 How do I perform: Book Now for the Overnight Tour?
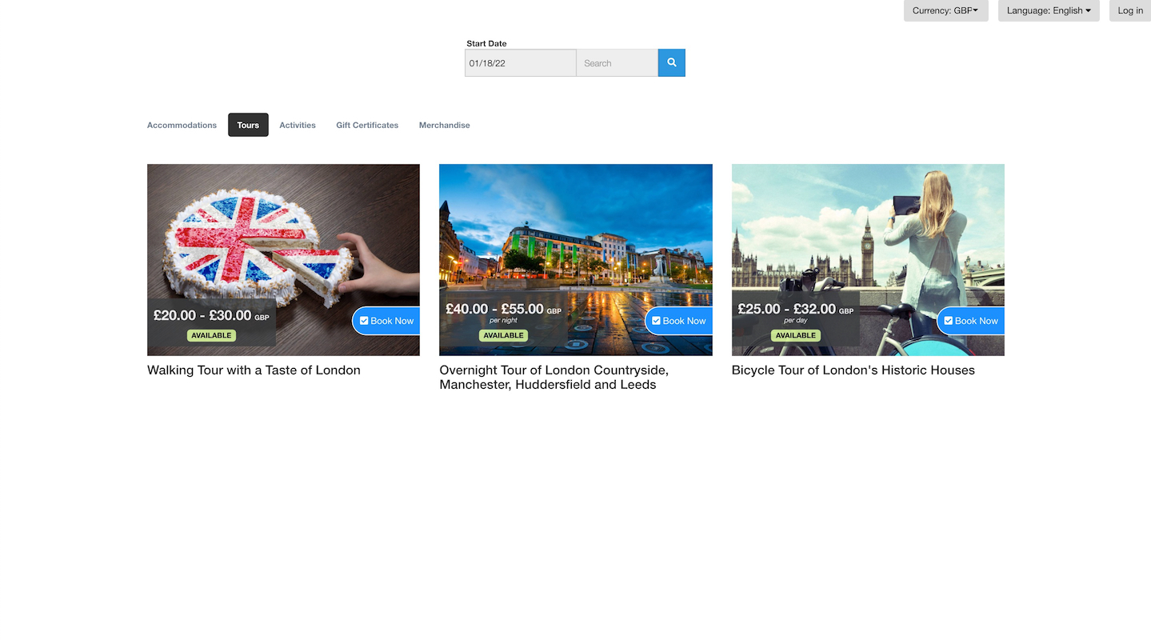[x=679, y=321]
